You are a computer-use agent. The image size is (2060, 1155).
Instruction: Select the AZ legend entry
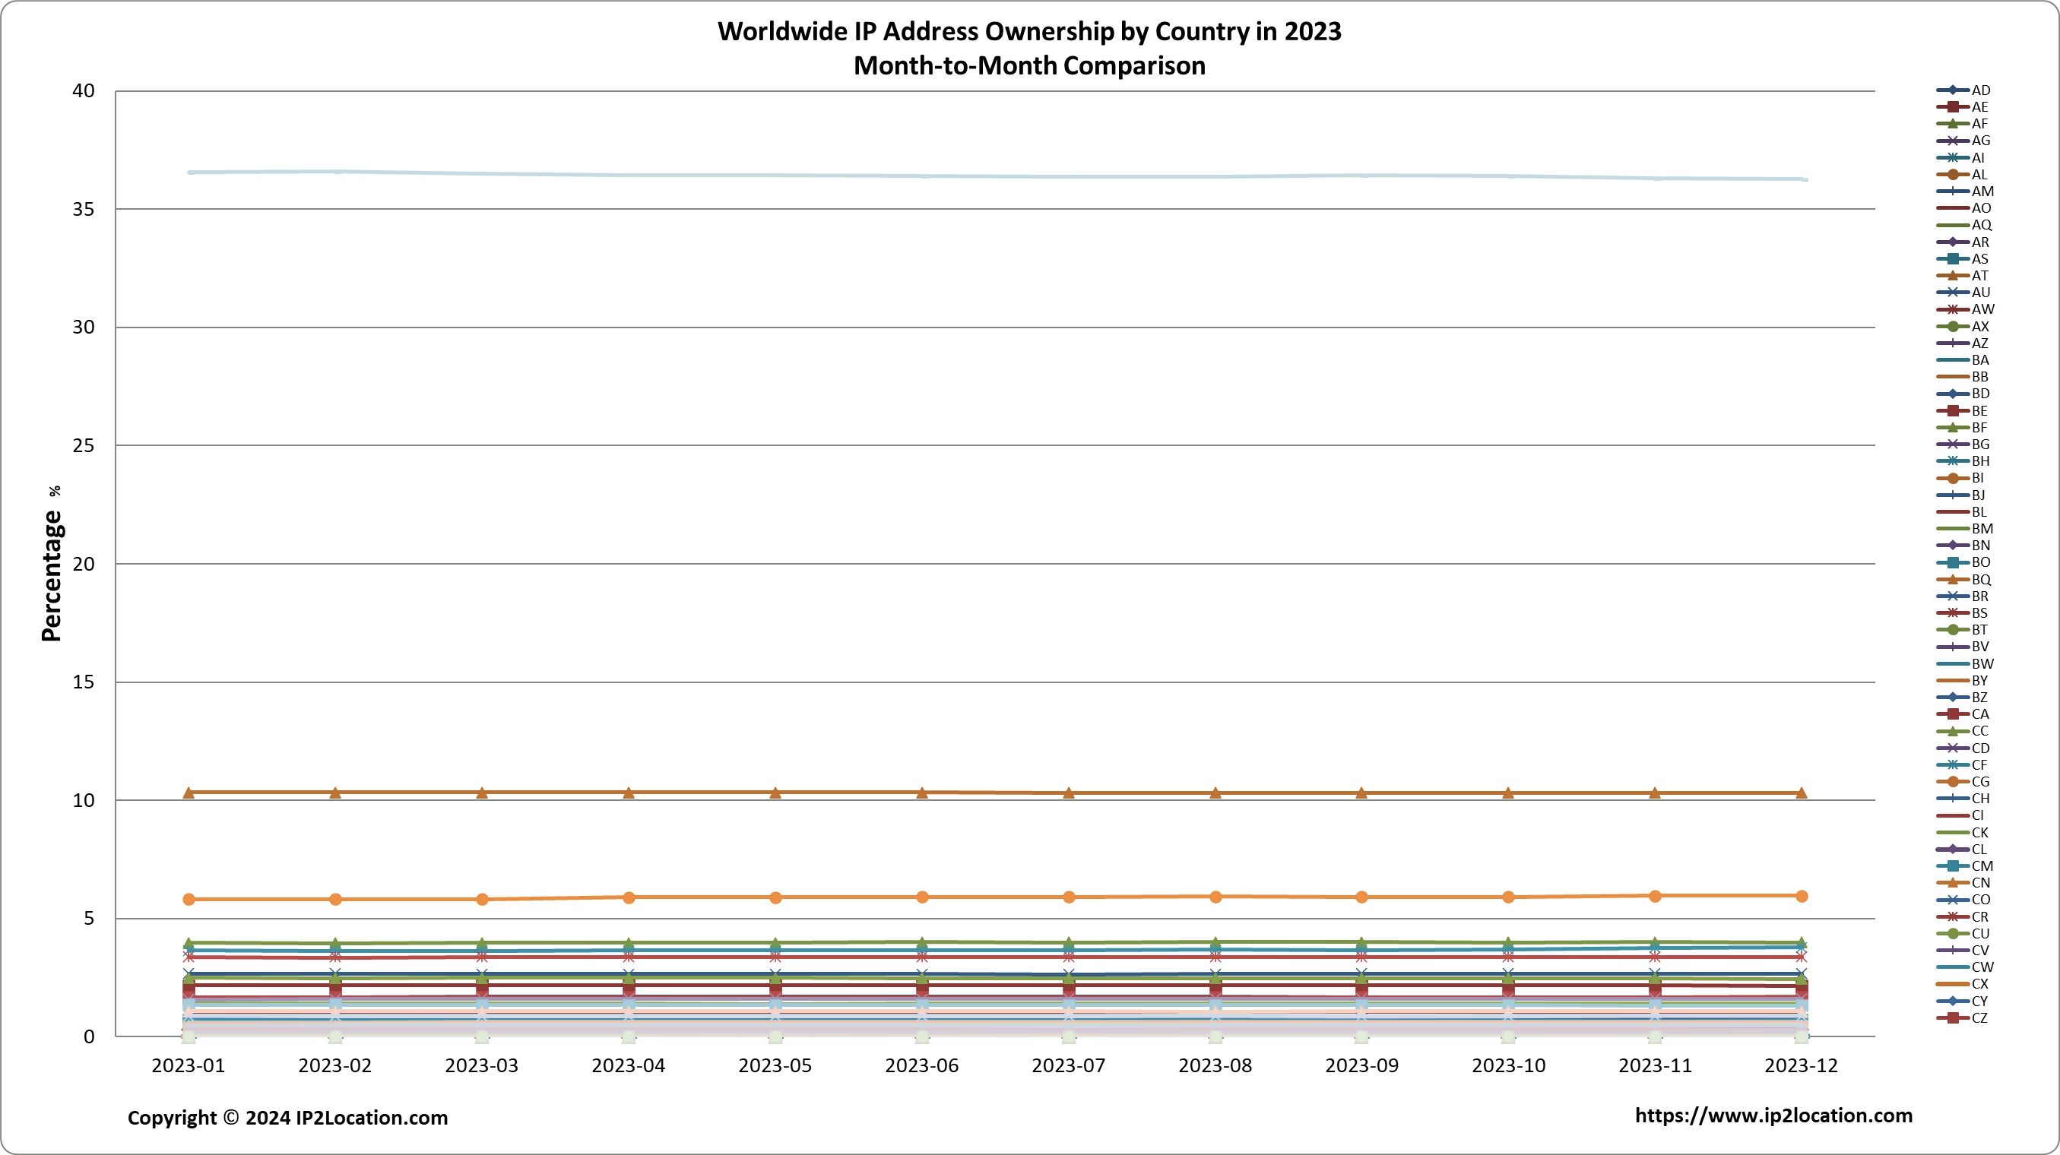pyautogui.click(x=1963, y=343)
